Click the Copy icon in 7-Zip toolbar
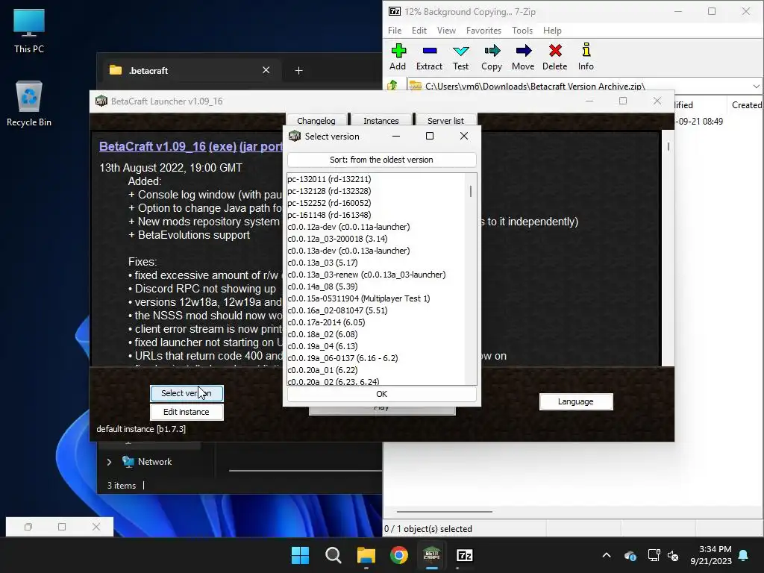764x573 pixels. pyautogui.click(x=492, y=51)
